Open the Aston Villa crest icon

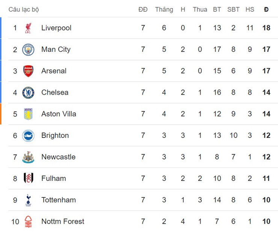[28, 114]
